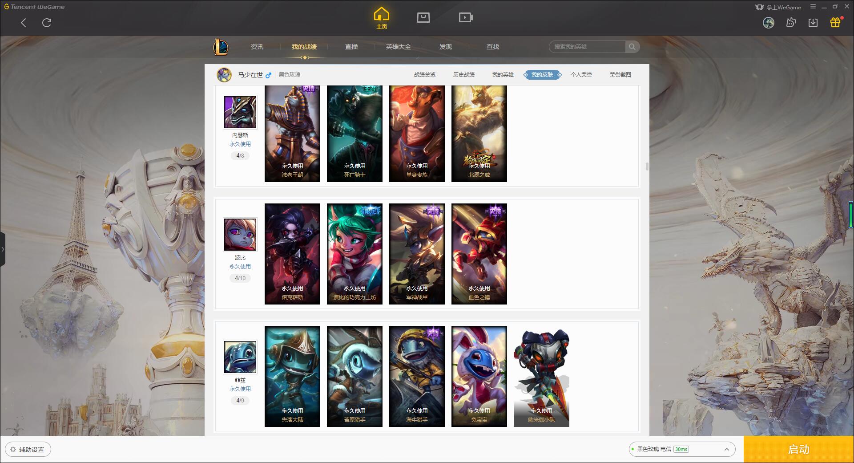Click the 菲兹 champion portrait

coord(240,357)
